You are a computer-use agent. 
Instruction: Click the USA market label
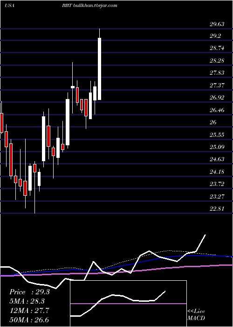(9, 6)
